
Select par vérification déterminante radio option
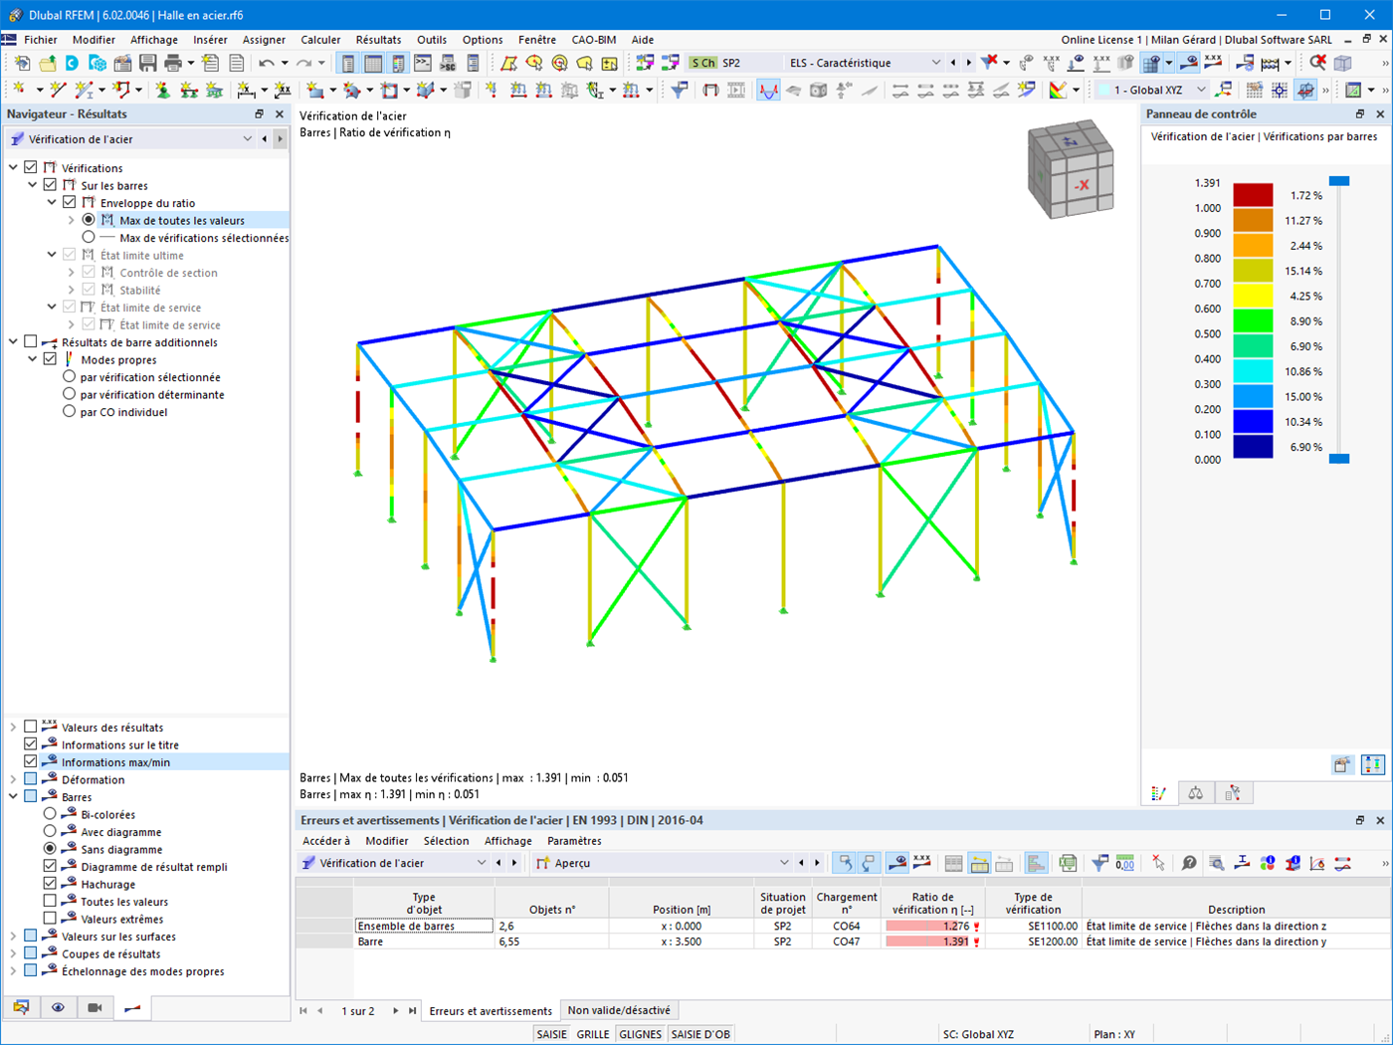(x=69, y=394)
